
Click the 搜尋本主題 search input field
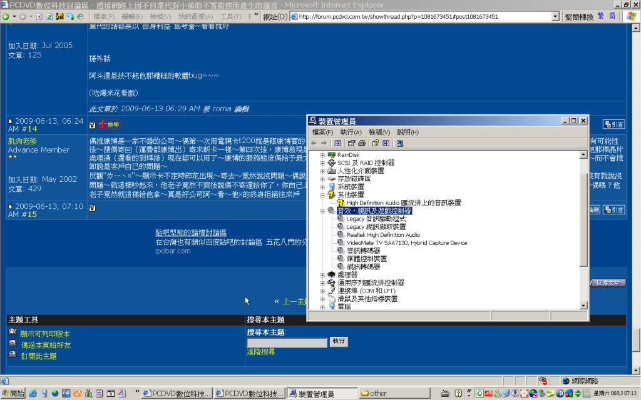point(287,342)
